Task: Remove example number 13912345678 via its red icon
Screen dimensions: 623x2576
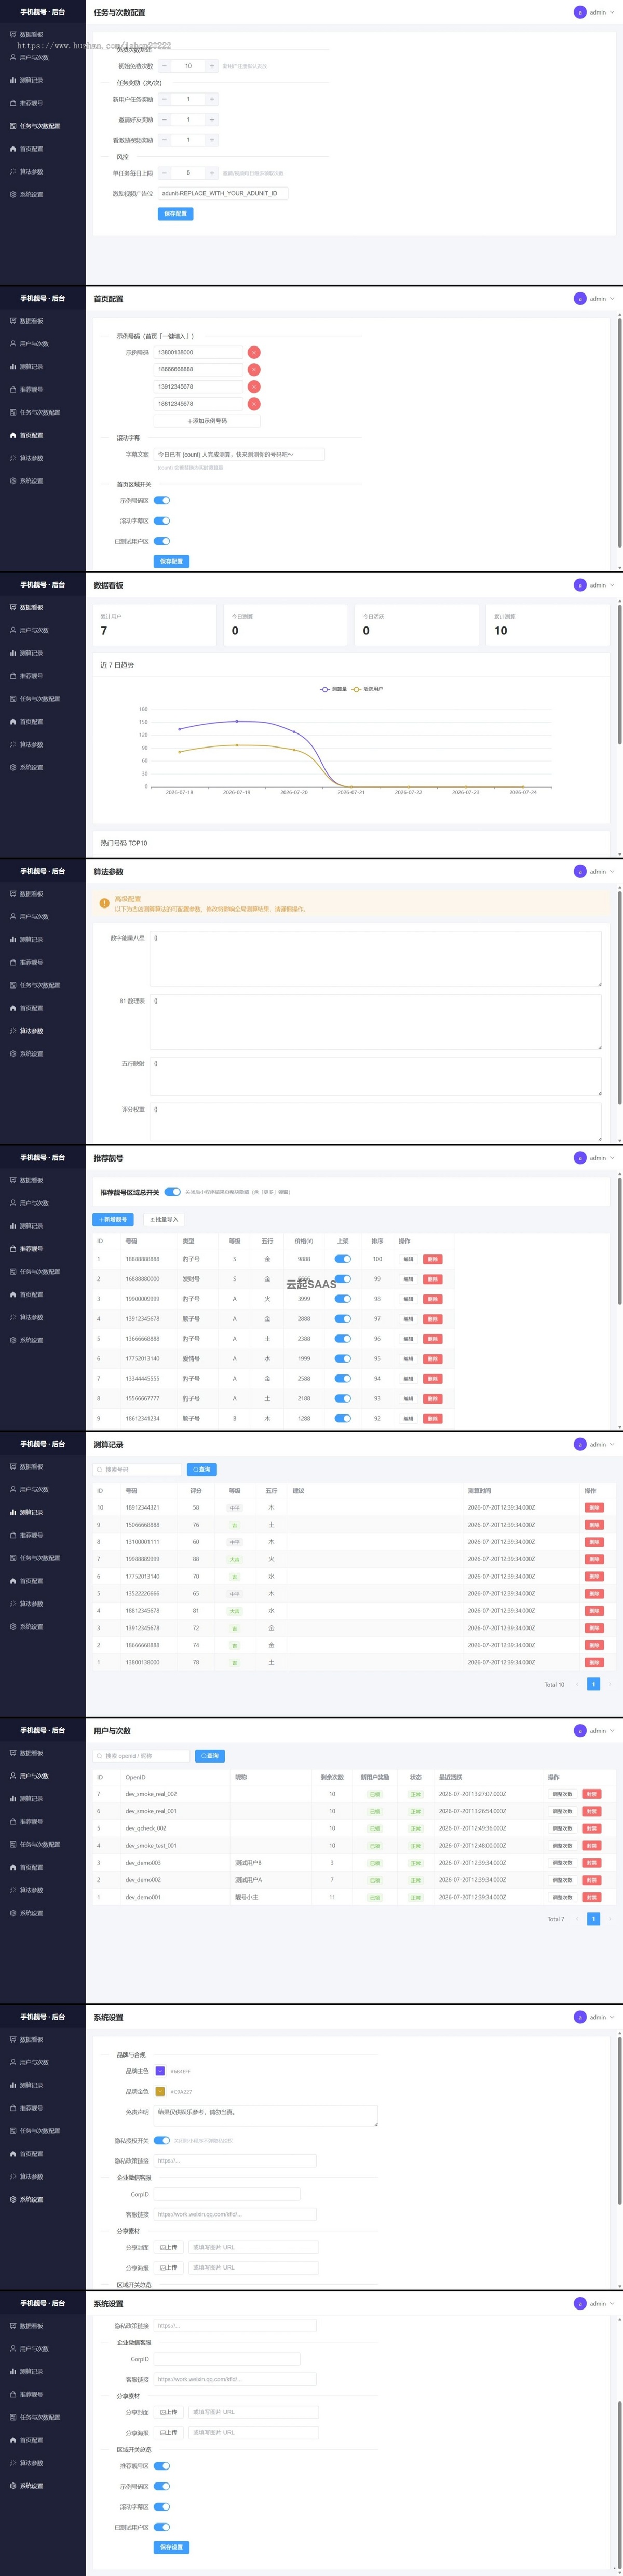Action: point(254,386)
